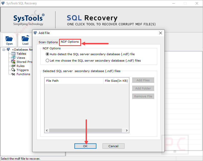Click the database root node icon
This screenshot has width=203, height=161.
pyautogui.click(x=8, y=49)
